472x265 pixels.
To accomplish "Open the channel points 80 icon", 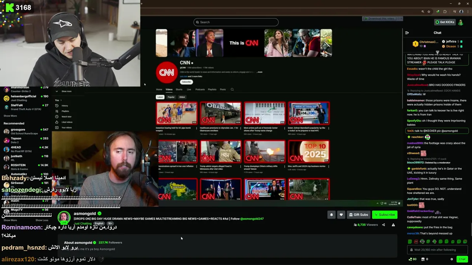I will pyautogui.click(x=412, y=259).
